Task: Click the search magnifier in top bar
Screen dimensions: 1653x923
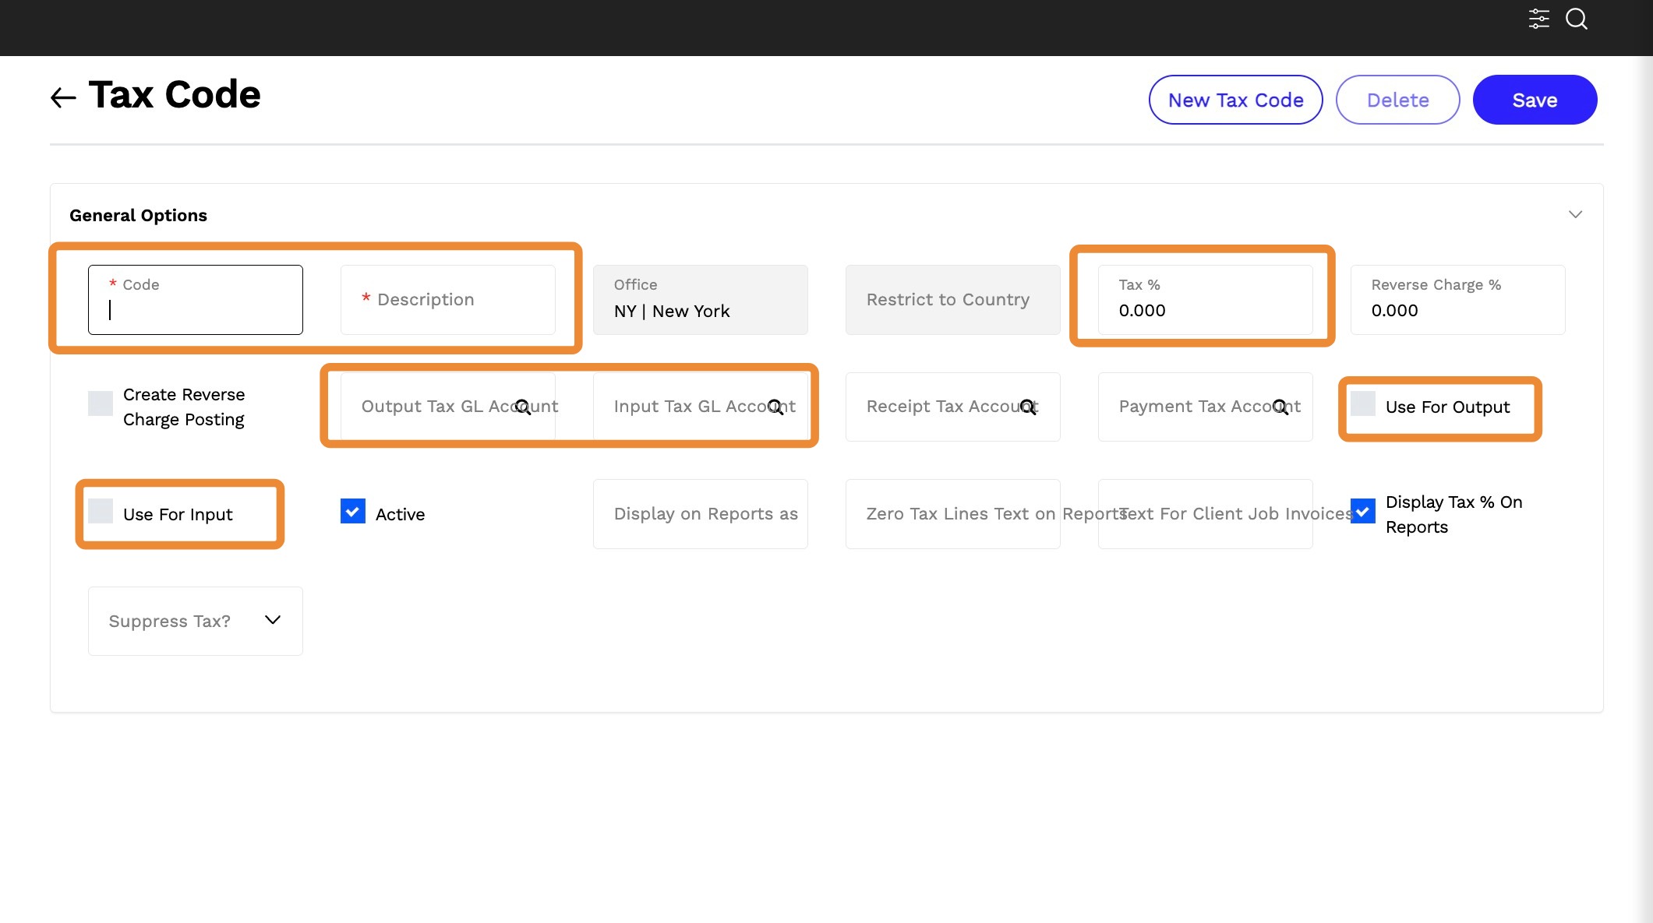Action: tap(1576, 19)
